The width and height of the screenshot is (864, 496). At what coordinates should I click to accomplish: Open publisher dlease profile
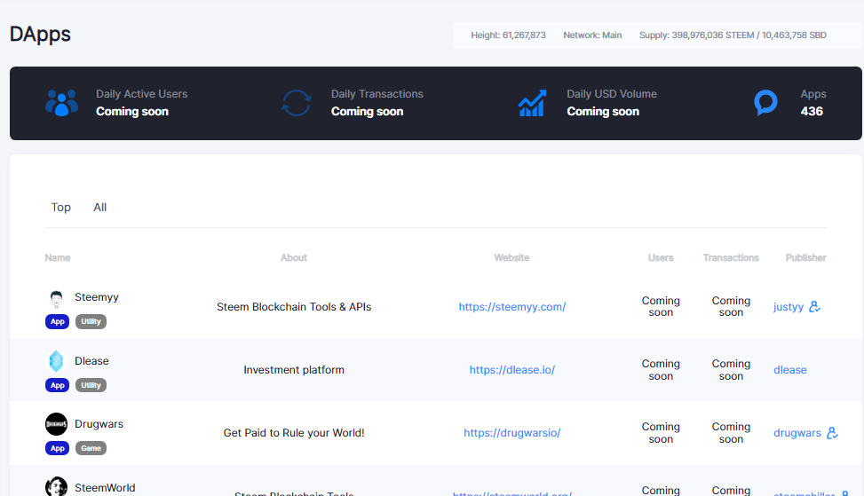tap(789, 370)
